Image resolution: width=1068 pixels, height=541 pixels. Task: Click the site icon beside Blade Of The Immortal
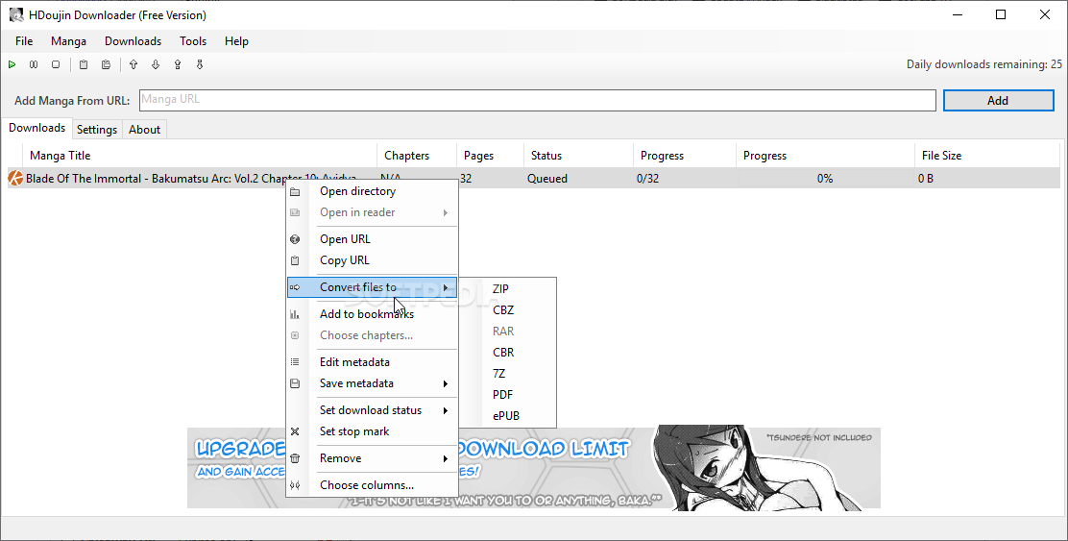pyautogui.click(x=15, y=179)
